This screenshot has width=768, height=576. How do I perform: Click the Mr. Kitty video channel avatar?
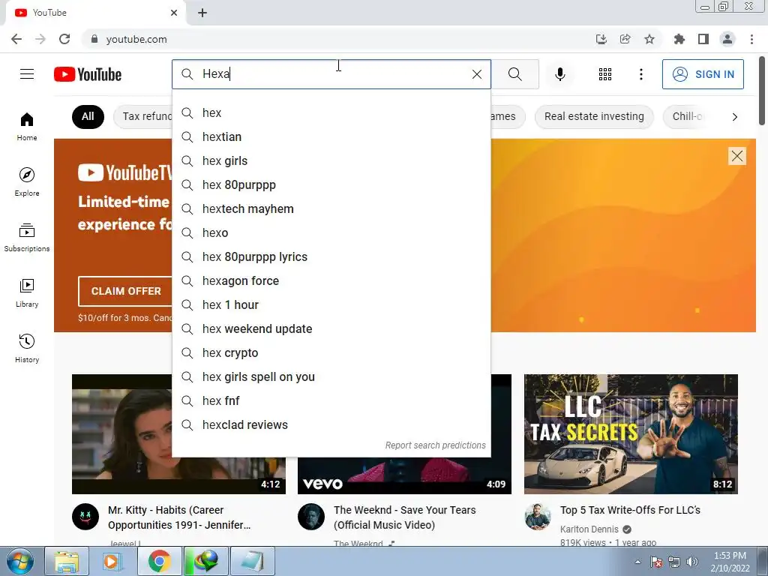click(x=85, y=517)
